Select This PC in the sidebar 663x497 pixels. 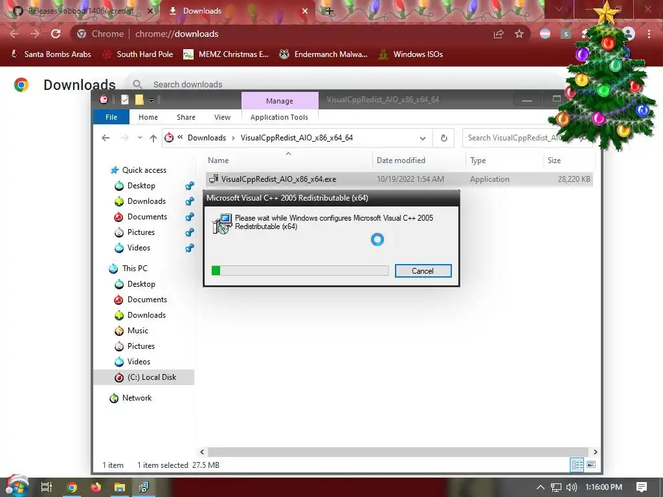point(128,269)
